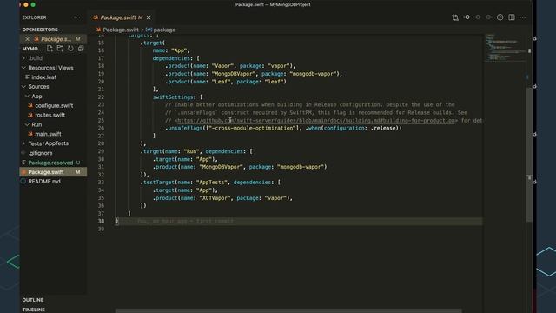This screenshot has height=313, width=556.
Task: Collapse all folders in Explorer
Action: click(81, 49)
